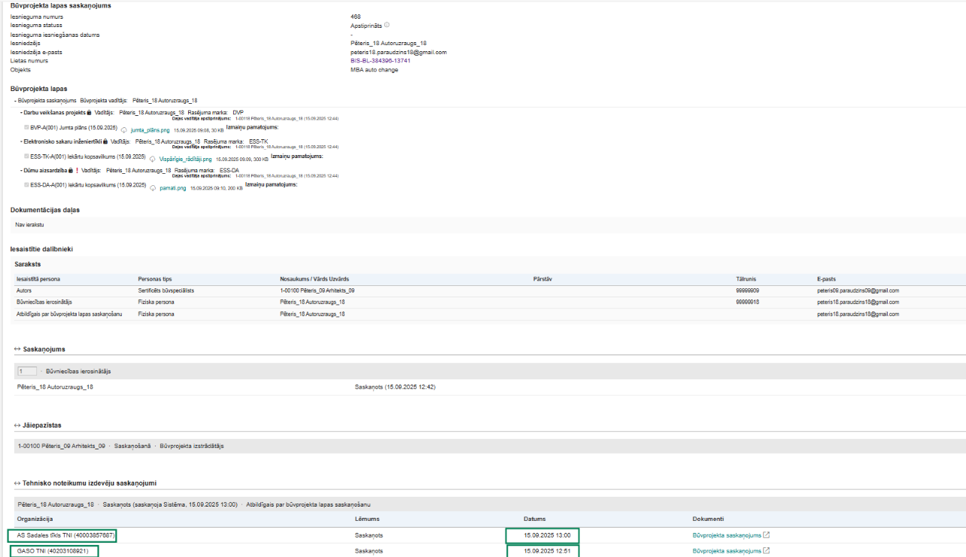Click the lock icon after Elektronisko sakaru inženiertīkli
Image resolution: width=966 pixels, height=557 pixels.
pyautogui.click(x=105, y=141)
